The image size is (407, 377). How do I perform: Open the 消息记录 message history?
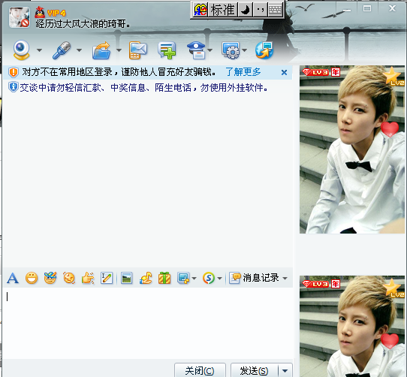point(255,278)
